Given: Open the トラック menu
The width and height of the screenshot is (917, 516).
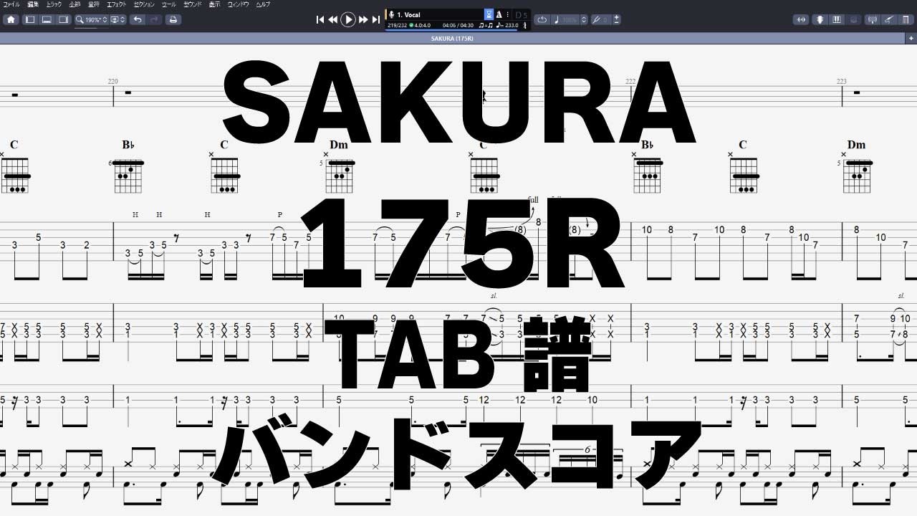Looking at the screenshot, I should [54, 4].
